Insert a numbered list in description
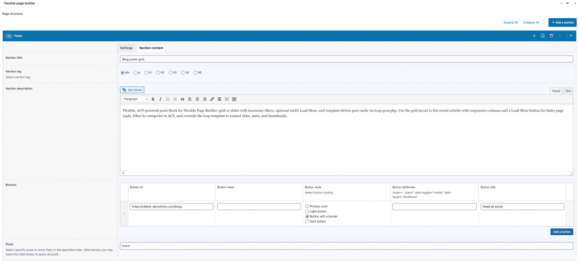579x264 pixels. 175,99
